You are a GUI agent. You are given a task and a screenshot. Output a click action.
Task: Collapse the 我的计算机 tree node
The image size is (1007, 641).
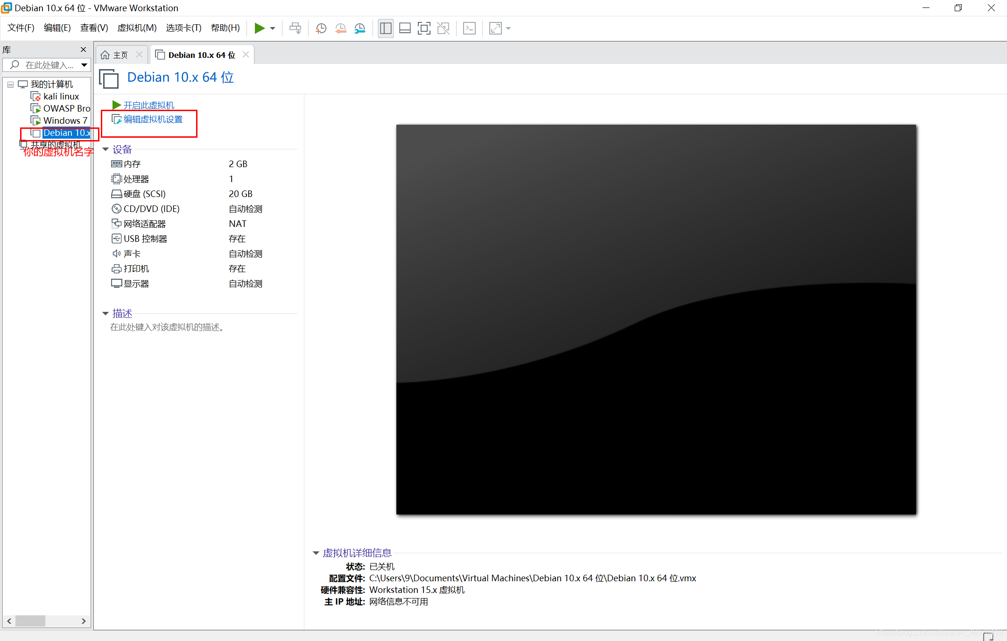(10, 85)
